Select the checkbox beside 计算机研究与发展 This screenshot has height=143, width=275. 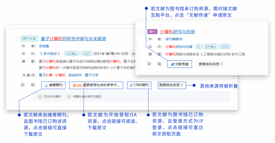[x=143, y=32]
